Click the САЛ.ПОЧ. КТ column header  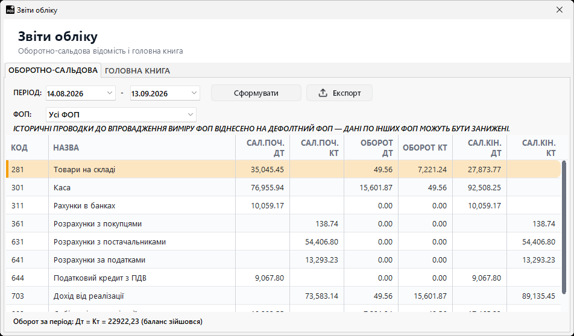(317, 148)
